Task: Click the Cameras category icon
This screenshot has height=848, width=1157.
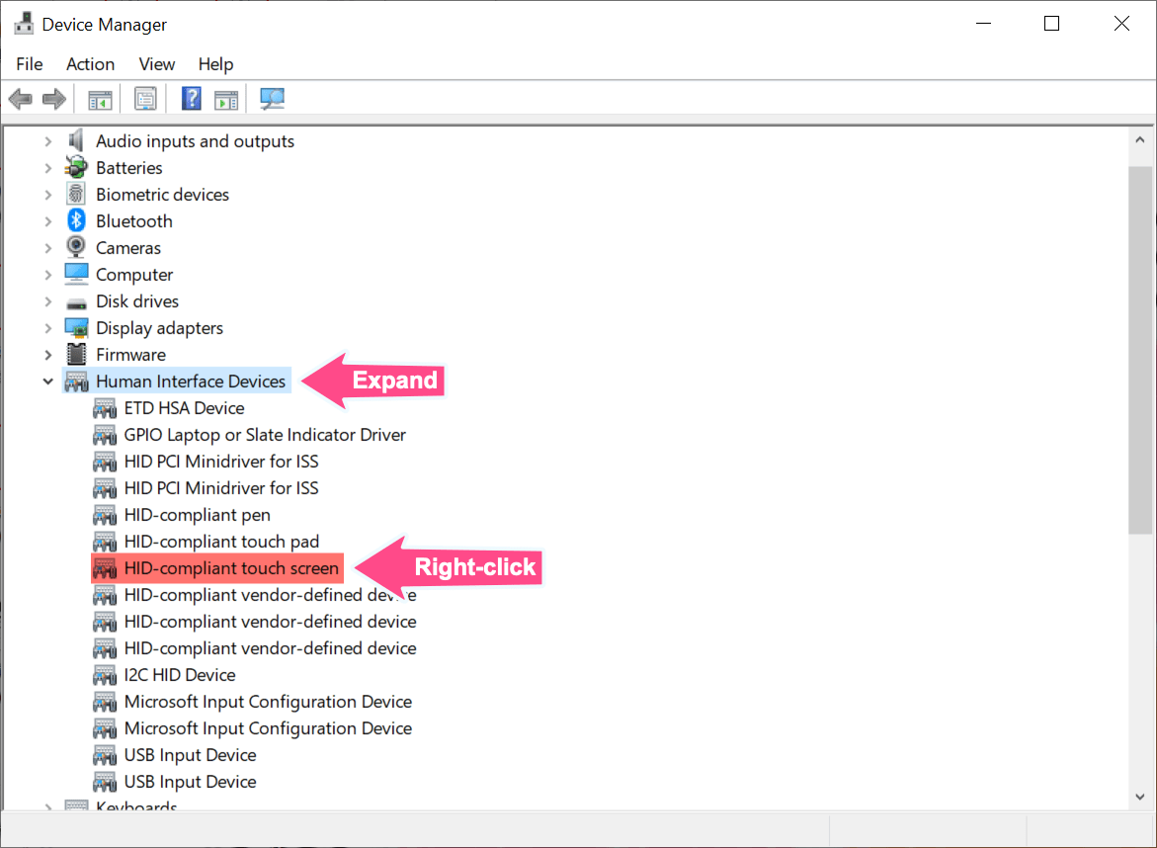Action: click(x=76, y=247)
